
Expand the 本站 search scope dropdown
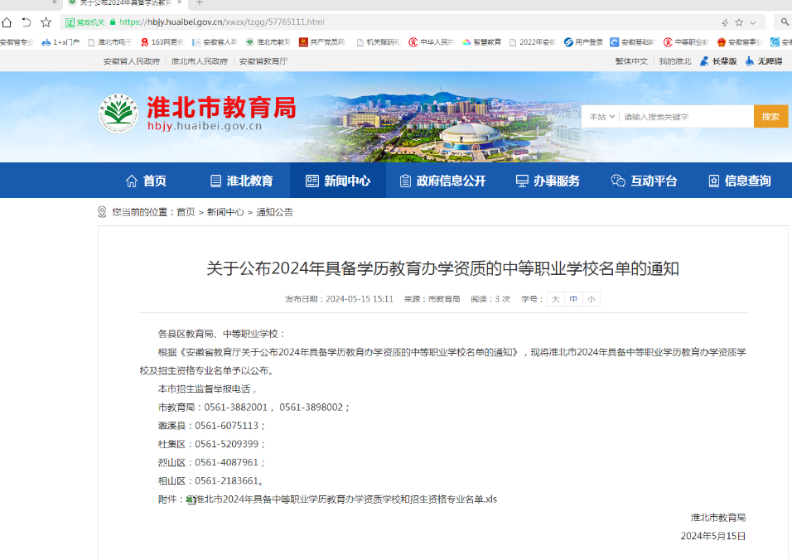[x=601, y=117]
